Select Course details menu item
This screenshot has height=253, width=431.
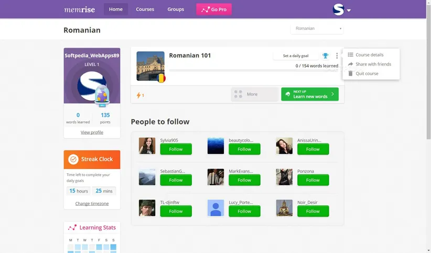click(371, 55)
